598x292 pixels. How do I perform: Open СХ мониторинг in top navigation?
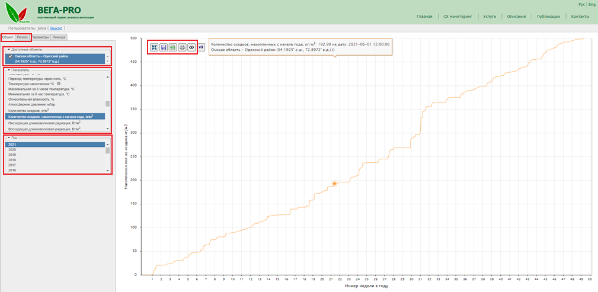(x=457, y=17)
